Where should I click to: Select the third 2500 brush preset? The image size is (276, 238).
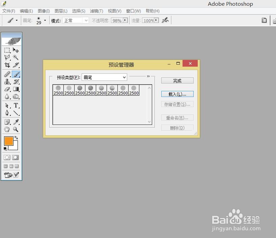(80, 90)
